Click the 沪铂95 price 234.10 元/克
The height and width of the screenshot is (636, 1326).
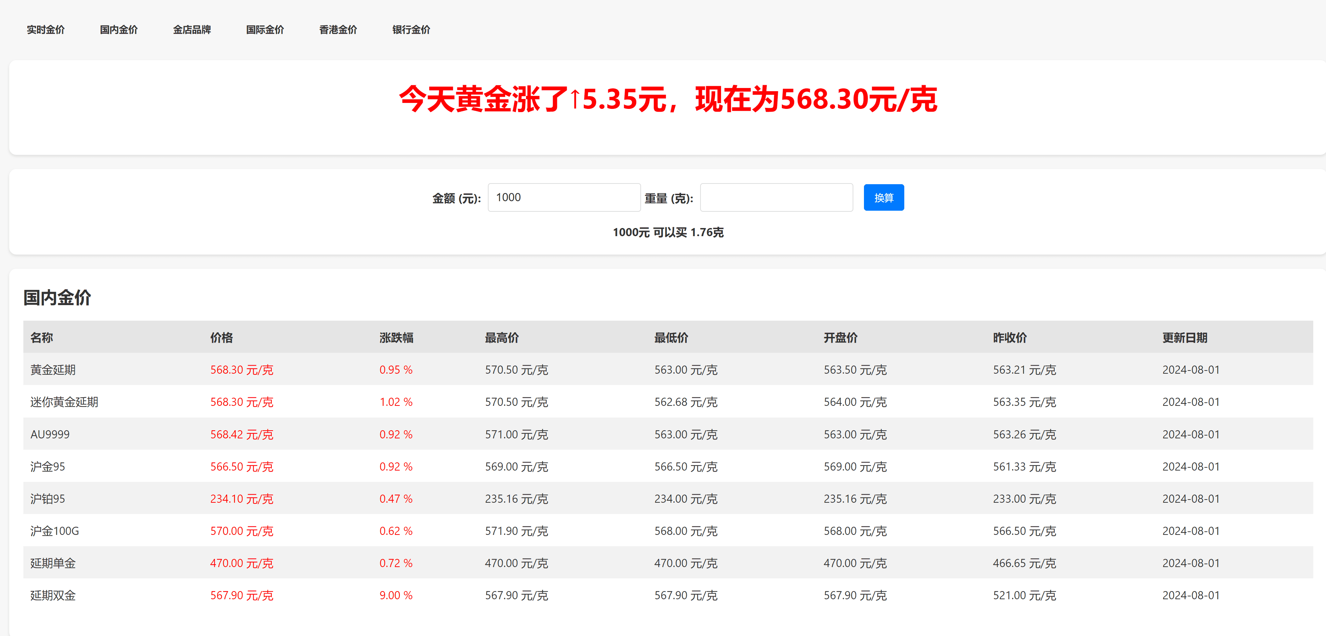[x=241, y=498]
